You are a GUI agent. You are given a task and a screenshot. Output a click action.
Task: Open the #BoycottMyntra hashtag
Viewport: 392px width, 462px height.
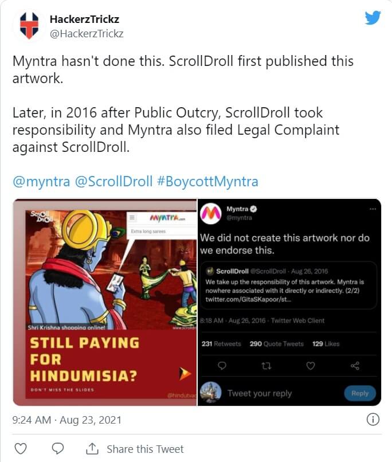point(207,182)
